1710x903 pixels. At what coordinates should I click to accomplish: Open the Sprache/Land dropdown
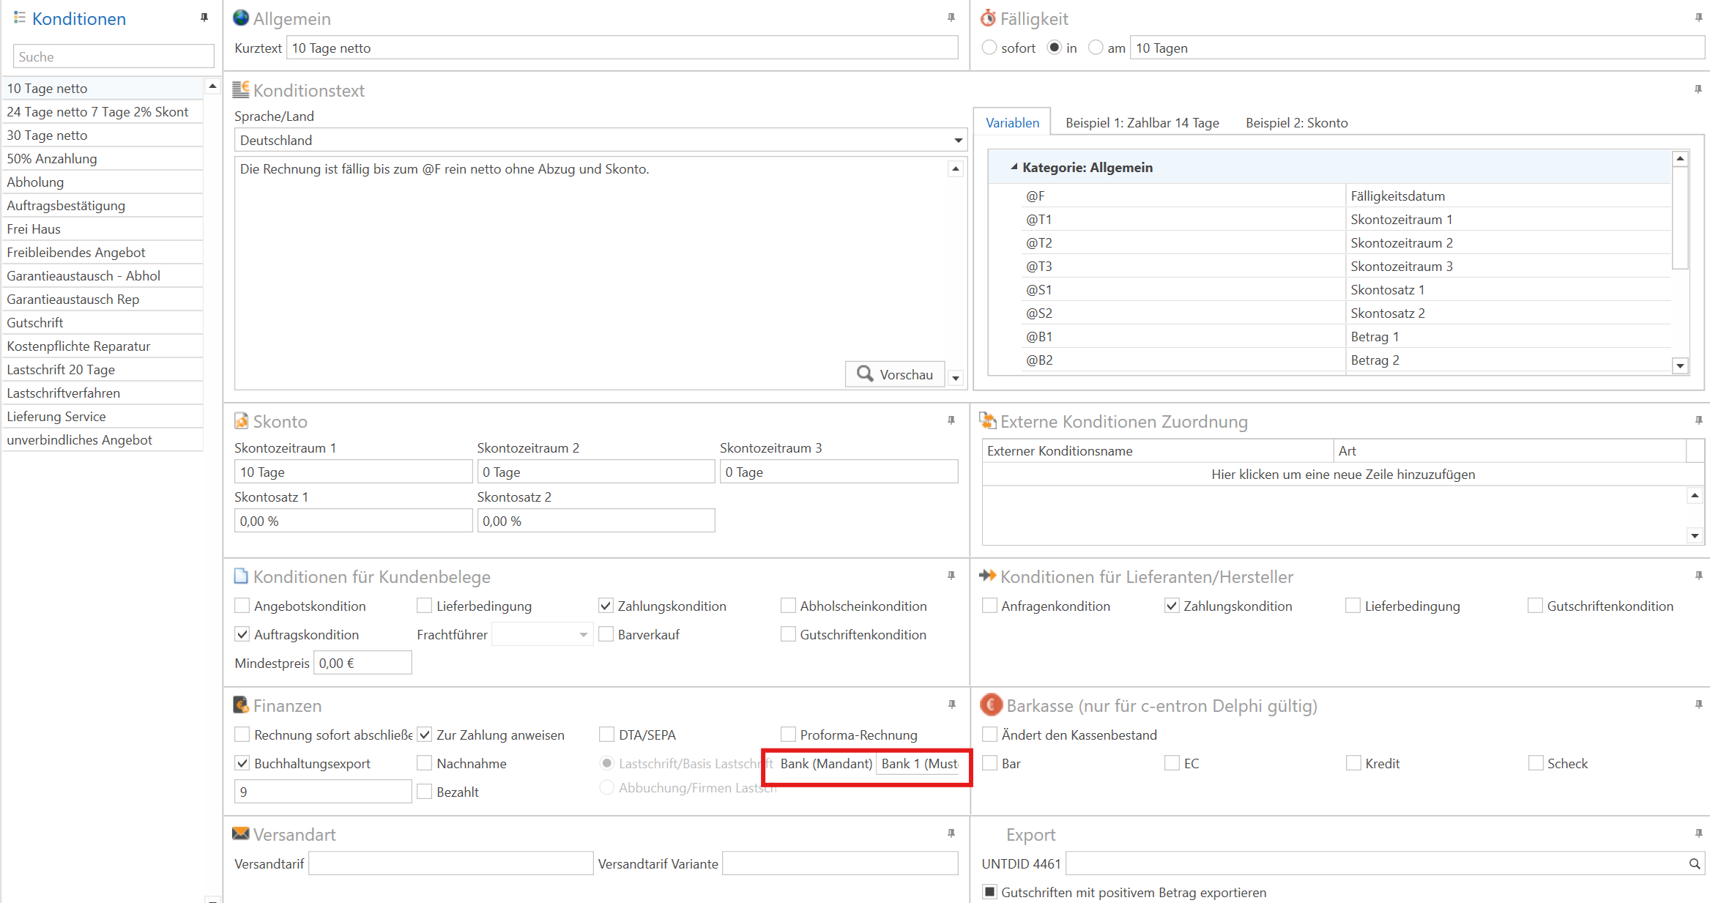click(958, 140)
